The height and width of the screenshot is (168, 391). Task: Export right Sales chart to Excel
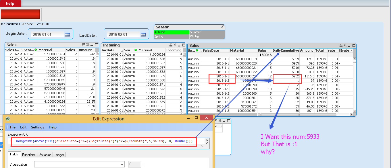345,45
